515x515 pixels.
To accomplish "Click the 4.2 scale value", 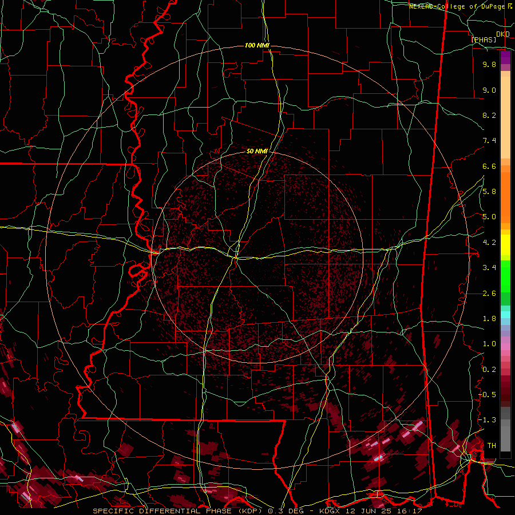I will click(489, 243).
